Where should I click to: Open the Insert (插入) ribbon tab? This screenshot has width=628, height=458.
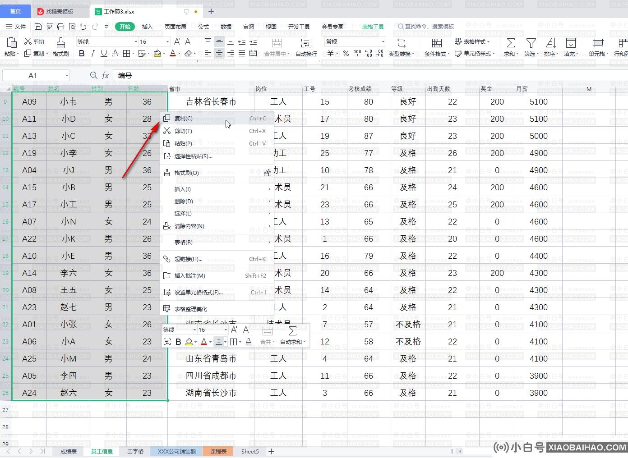(x=148, y=27)
